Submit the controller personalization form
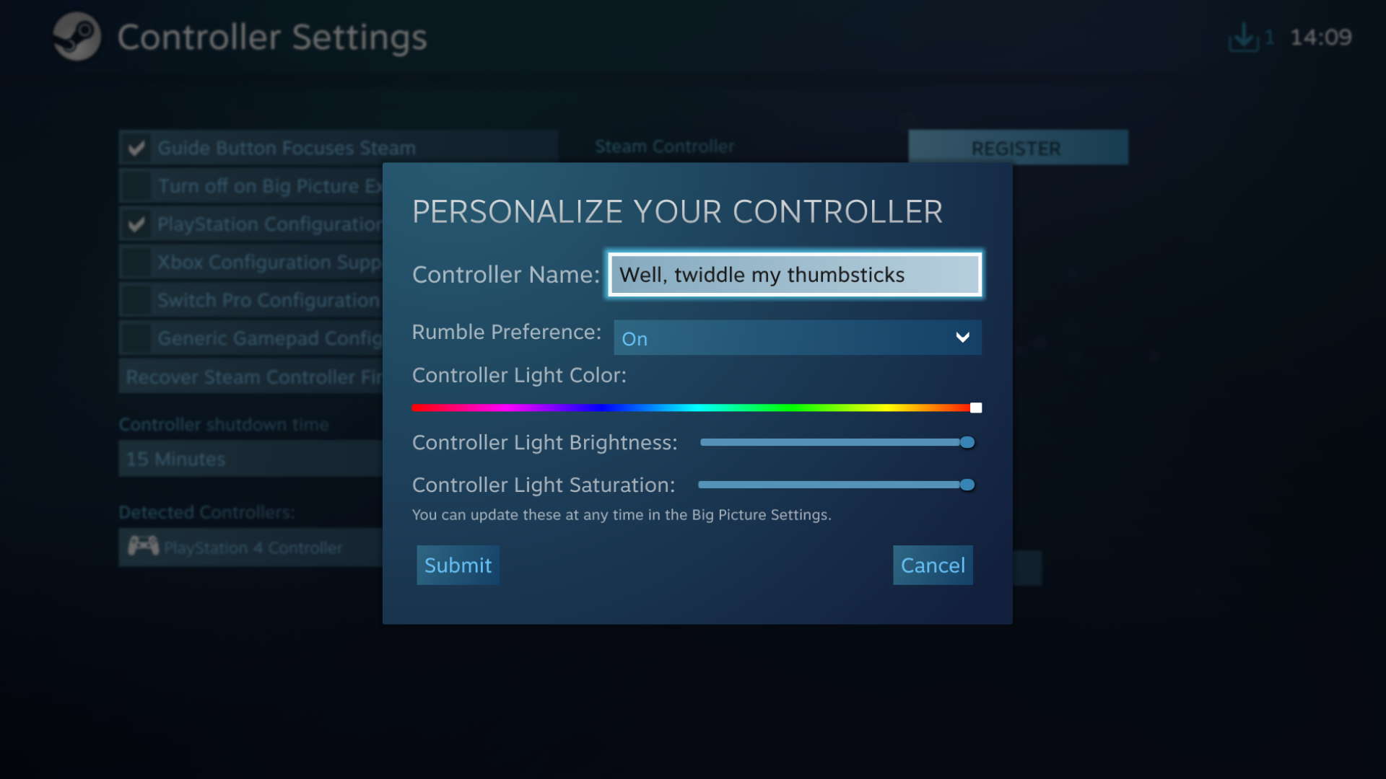The image size is (1386, 779). point(458,565)
